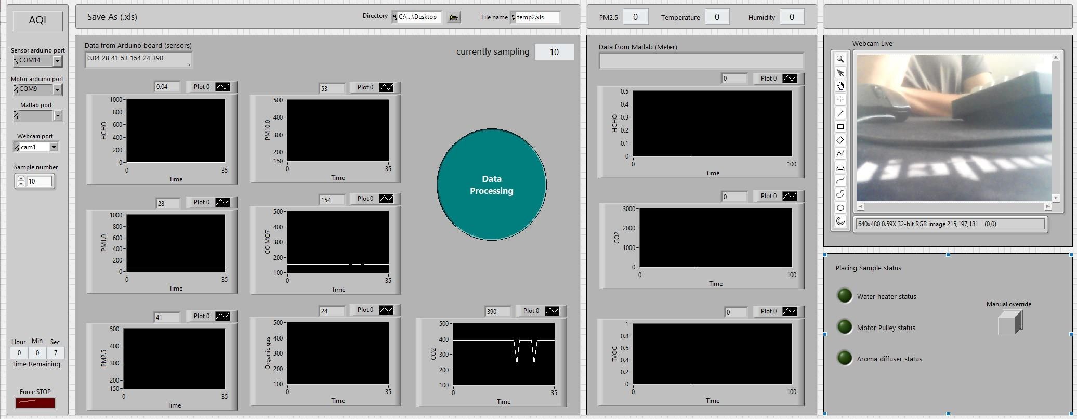Click the webcam image scroll right arrow
This screenshot has width=1077, height=419.
(1048, 206)
